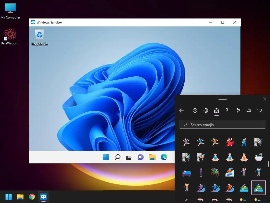Open the food pizza slice emoji tab

click(x=238, y=110)
